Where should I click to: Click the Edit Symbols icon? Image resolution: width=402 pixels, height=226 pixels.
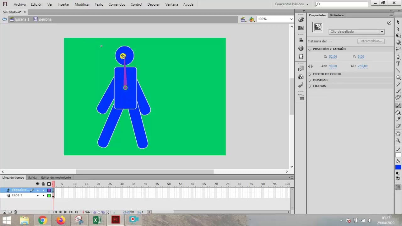251,19
